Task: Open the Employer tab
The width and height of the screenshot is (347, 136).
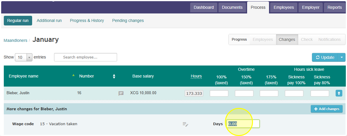Action: 311,7
